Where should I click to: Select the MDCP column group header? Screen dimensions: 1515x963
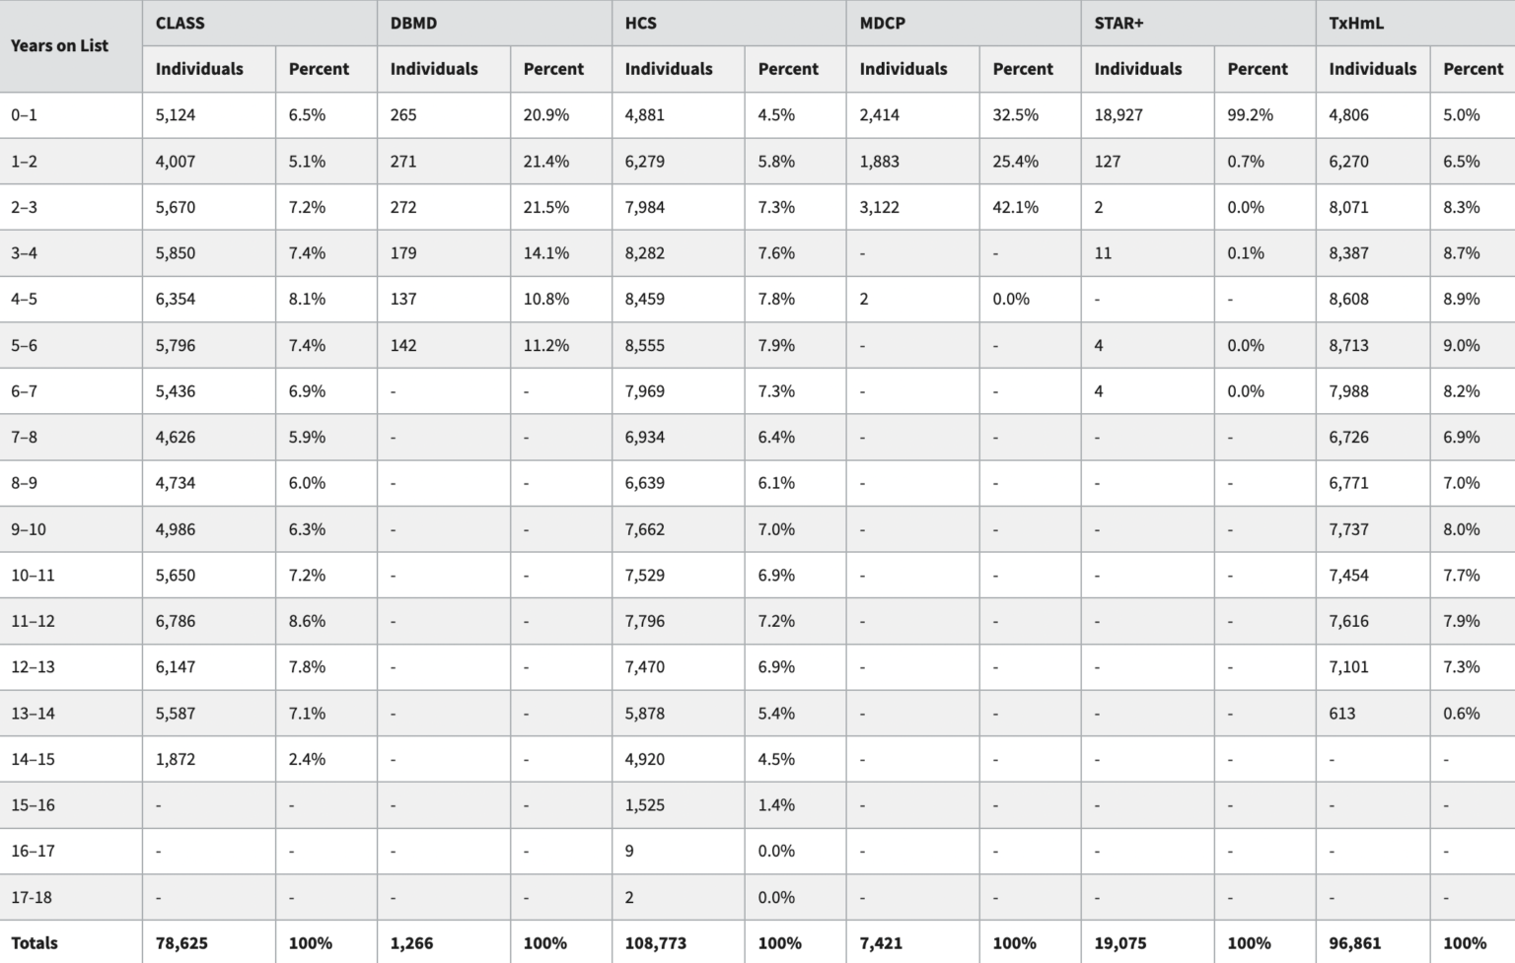(882, 23)
